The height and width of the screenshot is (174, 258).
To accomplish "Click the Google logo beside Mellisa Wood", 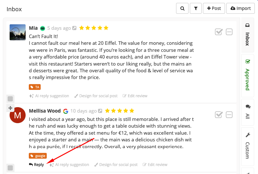I will pyautogui.click(x=66, y=111).
